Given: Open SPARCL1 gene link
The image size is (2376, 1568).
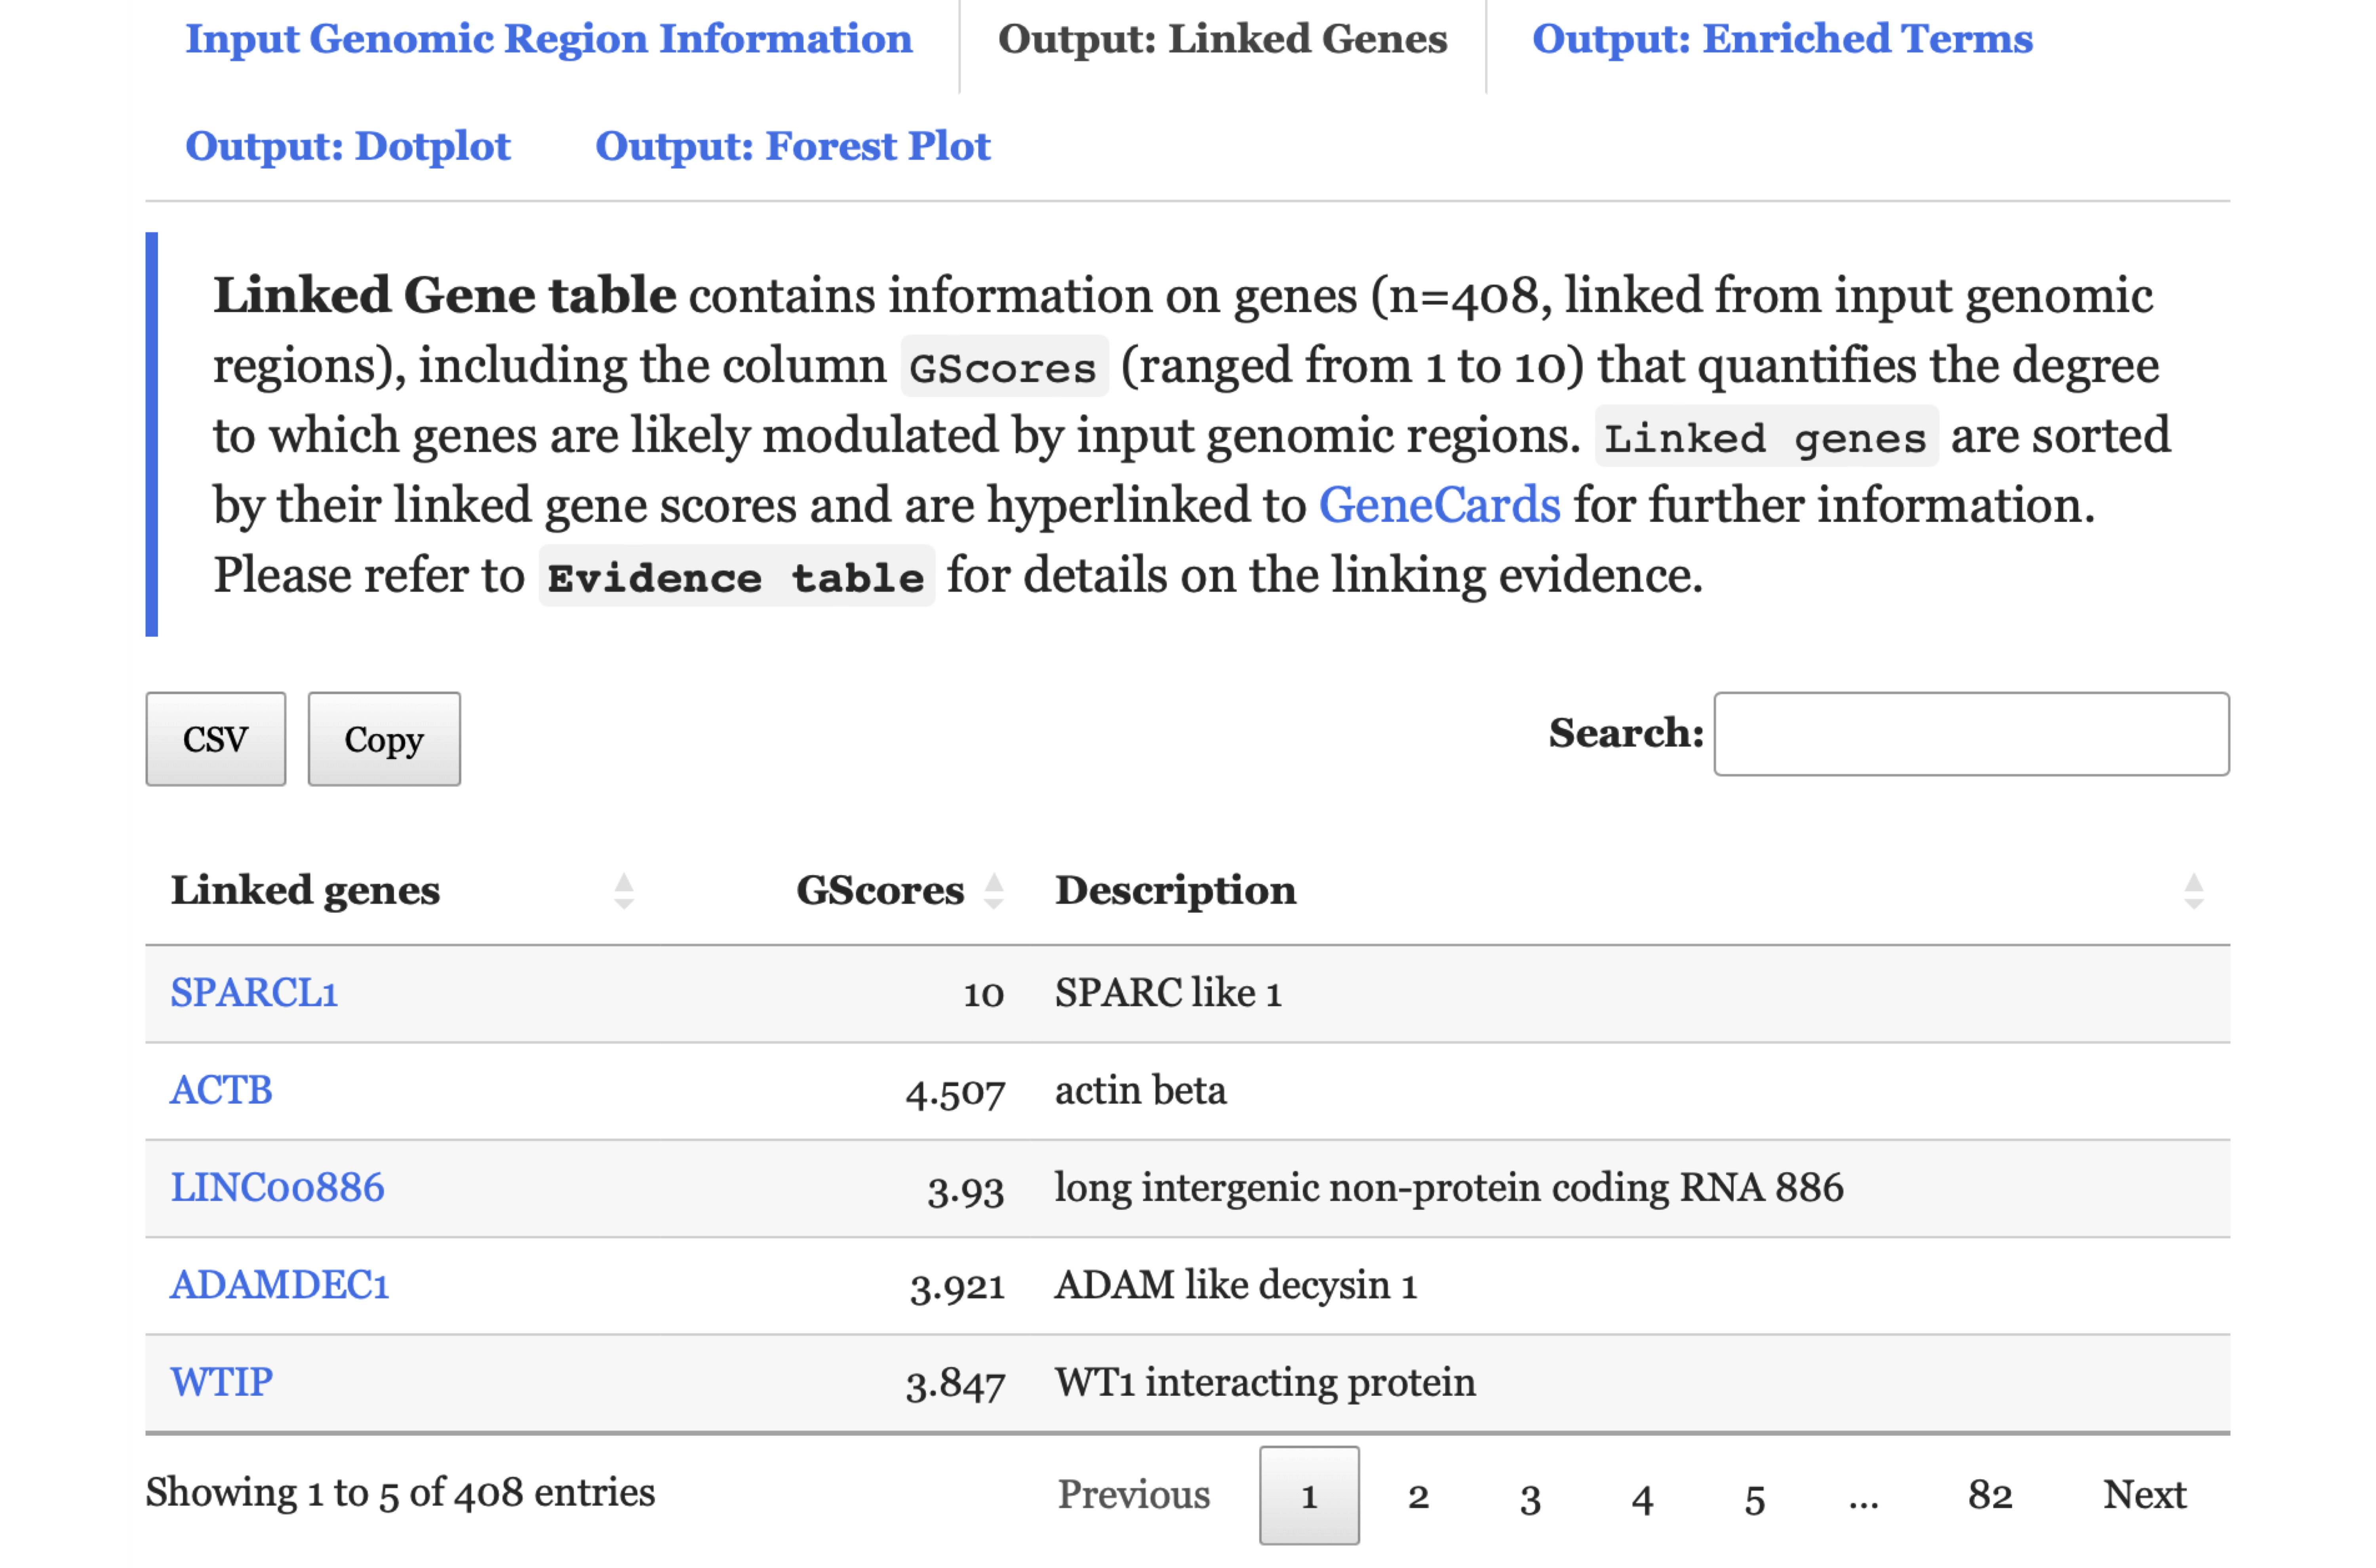Looking at the screenshot, I should 254,993.
